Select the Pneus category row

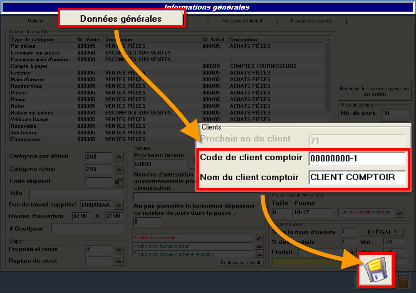[x=167, y=99]
